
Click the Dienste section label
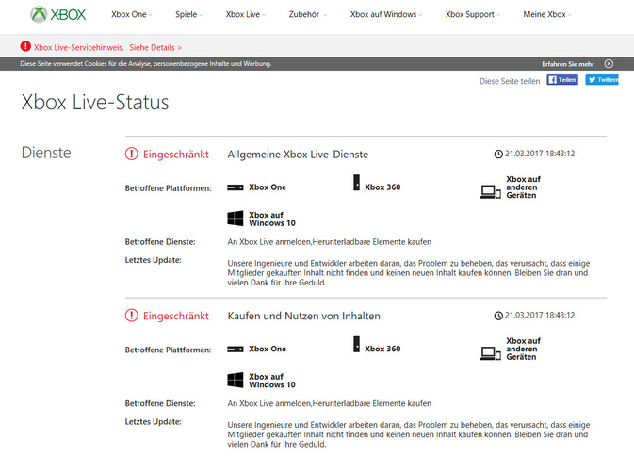(x=46, y=153)
